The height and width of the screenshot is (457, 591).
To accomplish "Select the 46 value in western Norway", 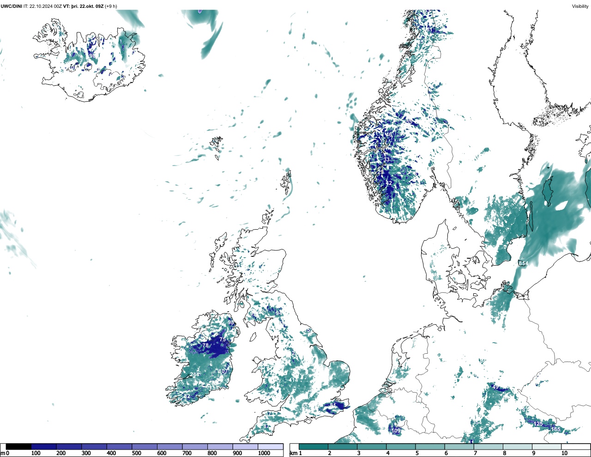I will click(x=389, y=135).
